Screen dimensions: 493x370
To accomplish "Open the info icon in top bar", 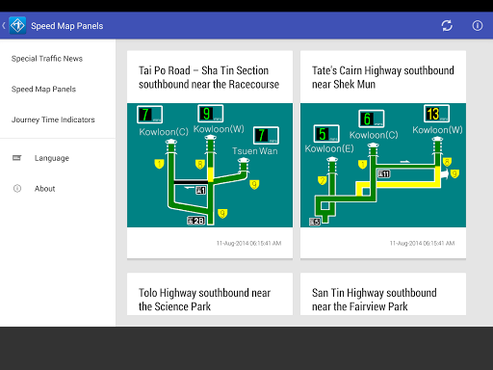I will 478,26.
